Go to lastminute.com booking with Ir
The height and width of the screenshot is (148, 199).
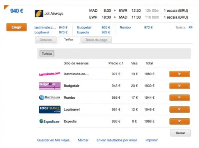click(x=180, y=74)
